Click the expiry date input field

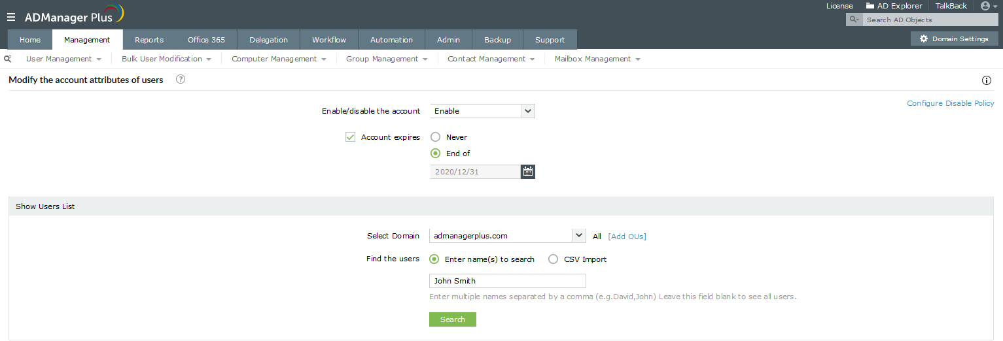point(476,172)
